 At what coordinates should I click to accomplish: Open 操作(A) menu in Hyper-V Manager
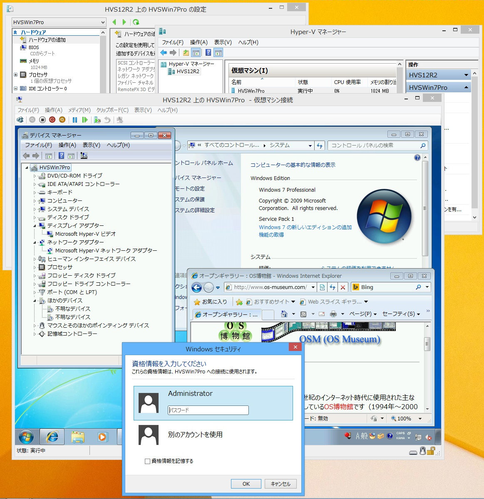[x=199, y=42]
